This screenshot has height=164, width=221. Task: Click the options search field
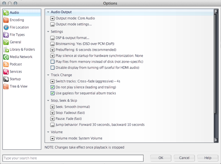[73, 158]
